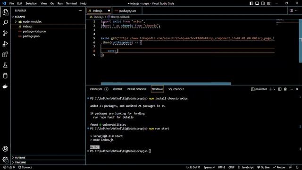Open the Selection menu
The width and height of the screenshot is (302, 170).
point(32,3)
